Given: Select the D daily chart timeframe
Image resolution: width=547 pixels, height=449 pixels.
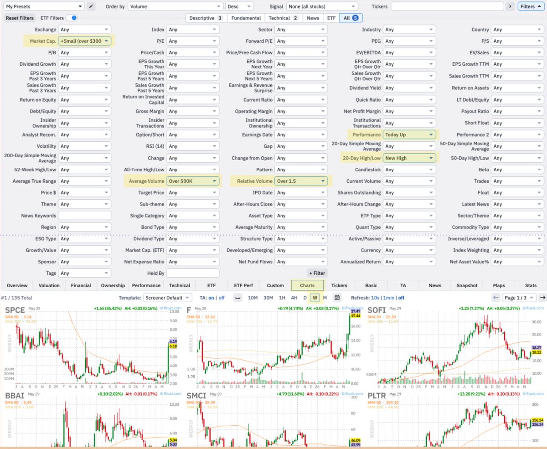Looking at the screenshot, I should 305,298.
